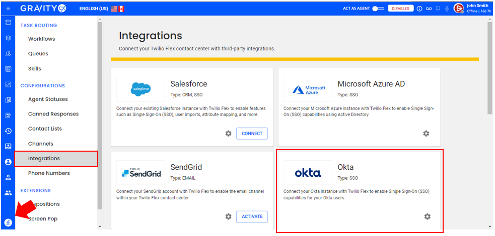Screen dimensions: 495x236
Task: Click the CONFIGURATIONS section header
Action: coord(43,85)
